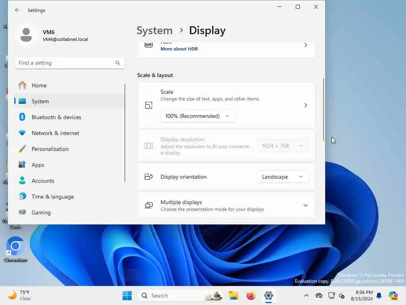
Task: Click the Display orientation icon
Action: [149, 177]
